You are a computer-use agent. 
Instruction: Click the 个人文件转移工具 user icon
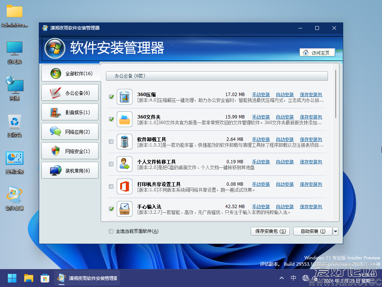coord(125,164)
